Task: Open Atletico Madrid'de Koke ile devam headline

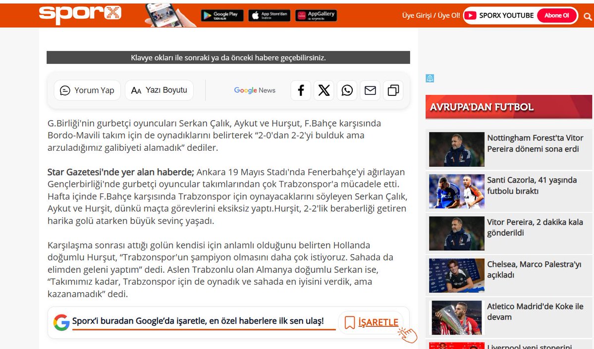Action: [x=535, y=311]
